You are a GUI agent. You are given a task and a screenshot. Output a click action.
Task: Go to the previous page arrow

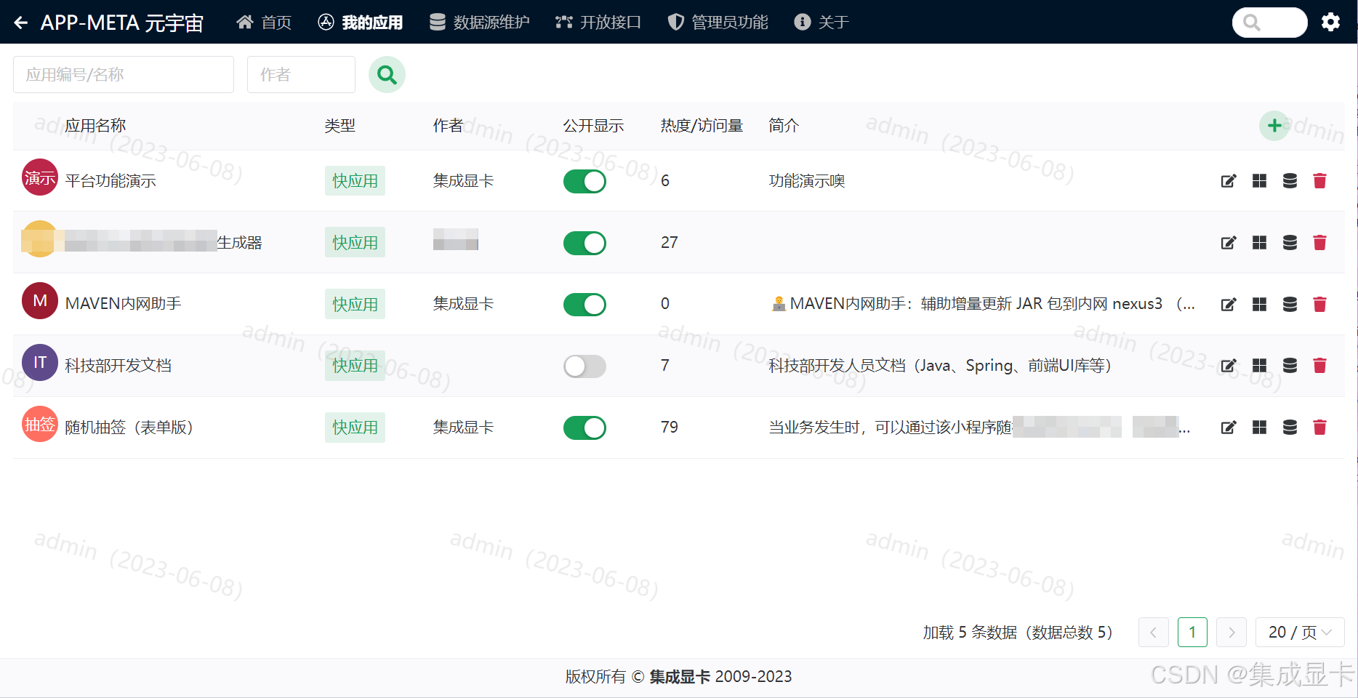(1154, 633)
